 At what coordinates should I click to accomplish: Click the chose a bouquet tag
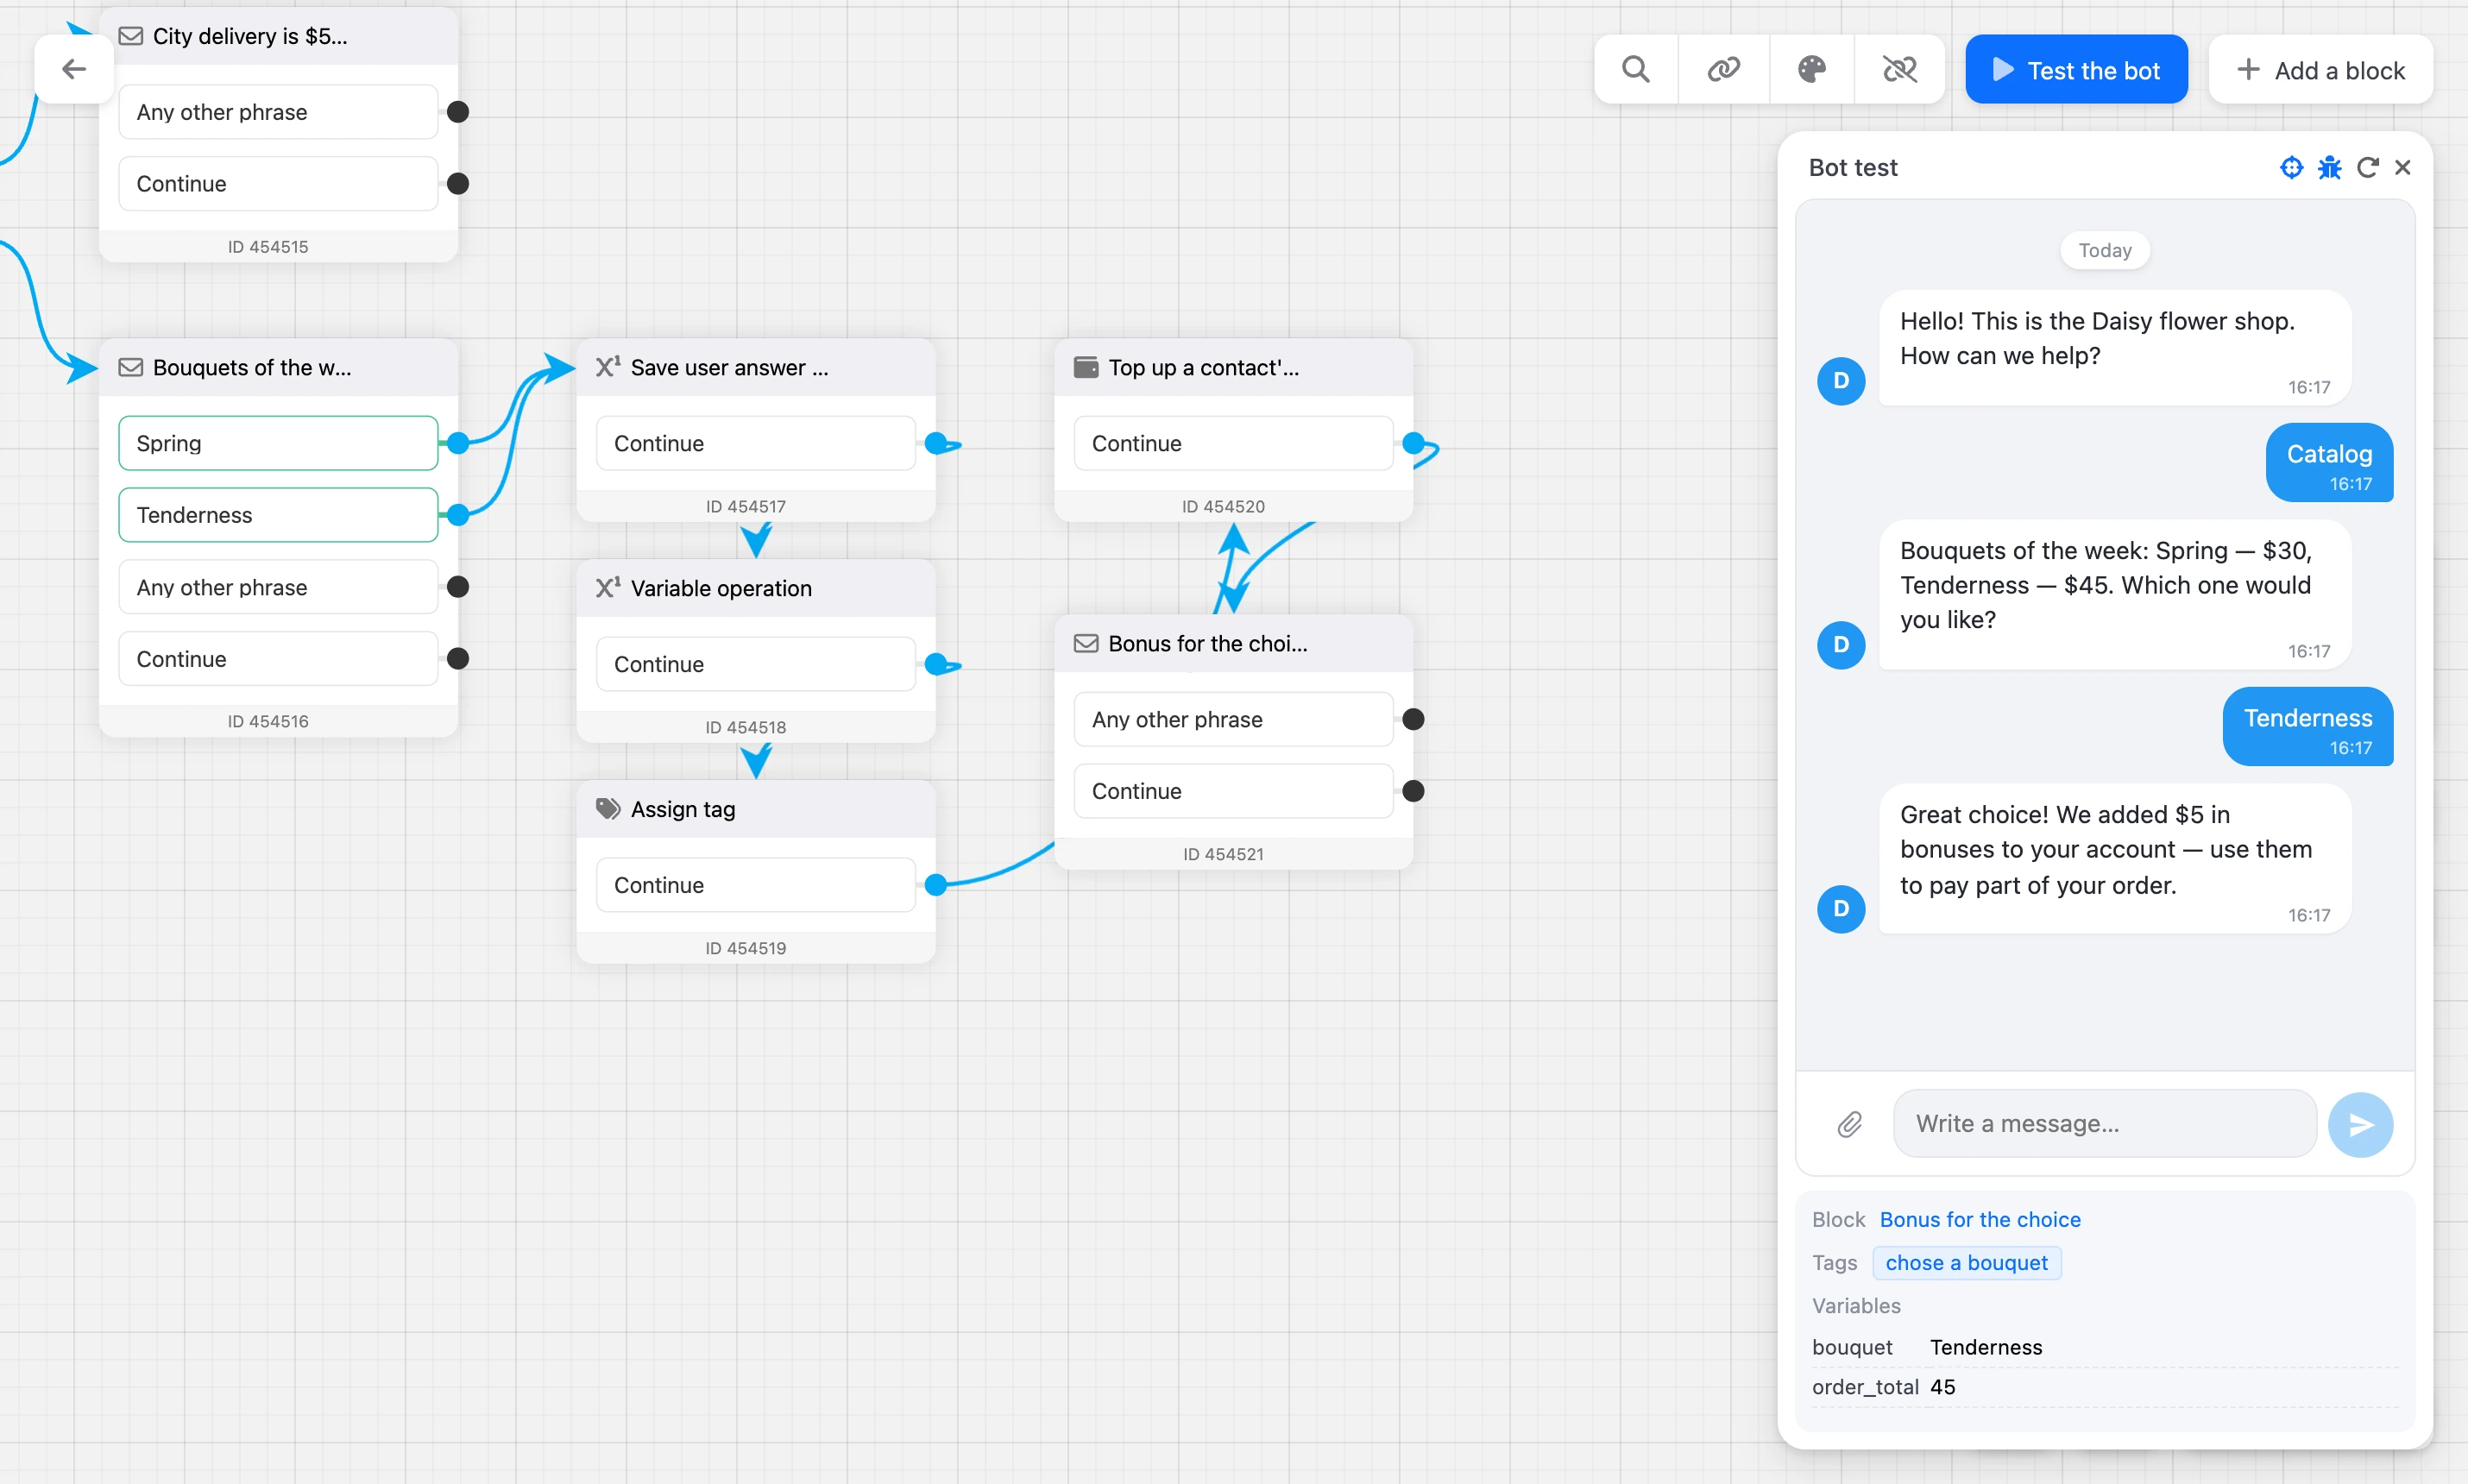[1966, 1263]
